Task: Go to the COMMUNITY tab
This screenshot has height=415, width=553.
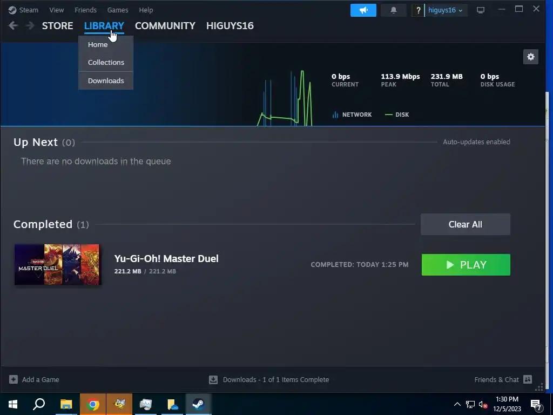Action: [165, 26]
